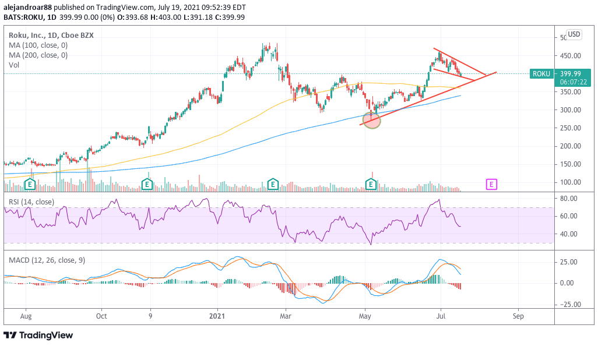The height and width of the screenshot is (346, 598).
Task: Select the Vol indicator label
Action: tap(14, 65)
